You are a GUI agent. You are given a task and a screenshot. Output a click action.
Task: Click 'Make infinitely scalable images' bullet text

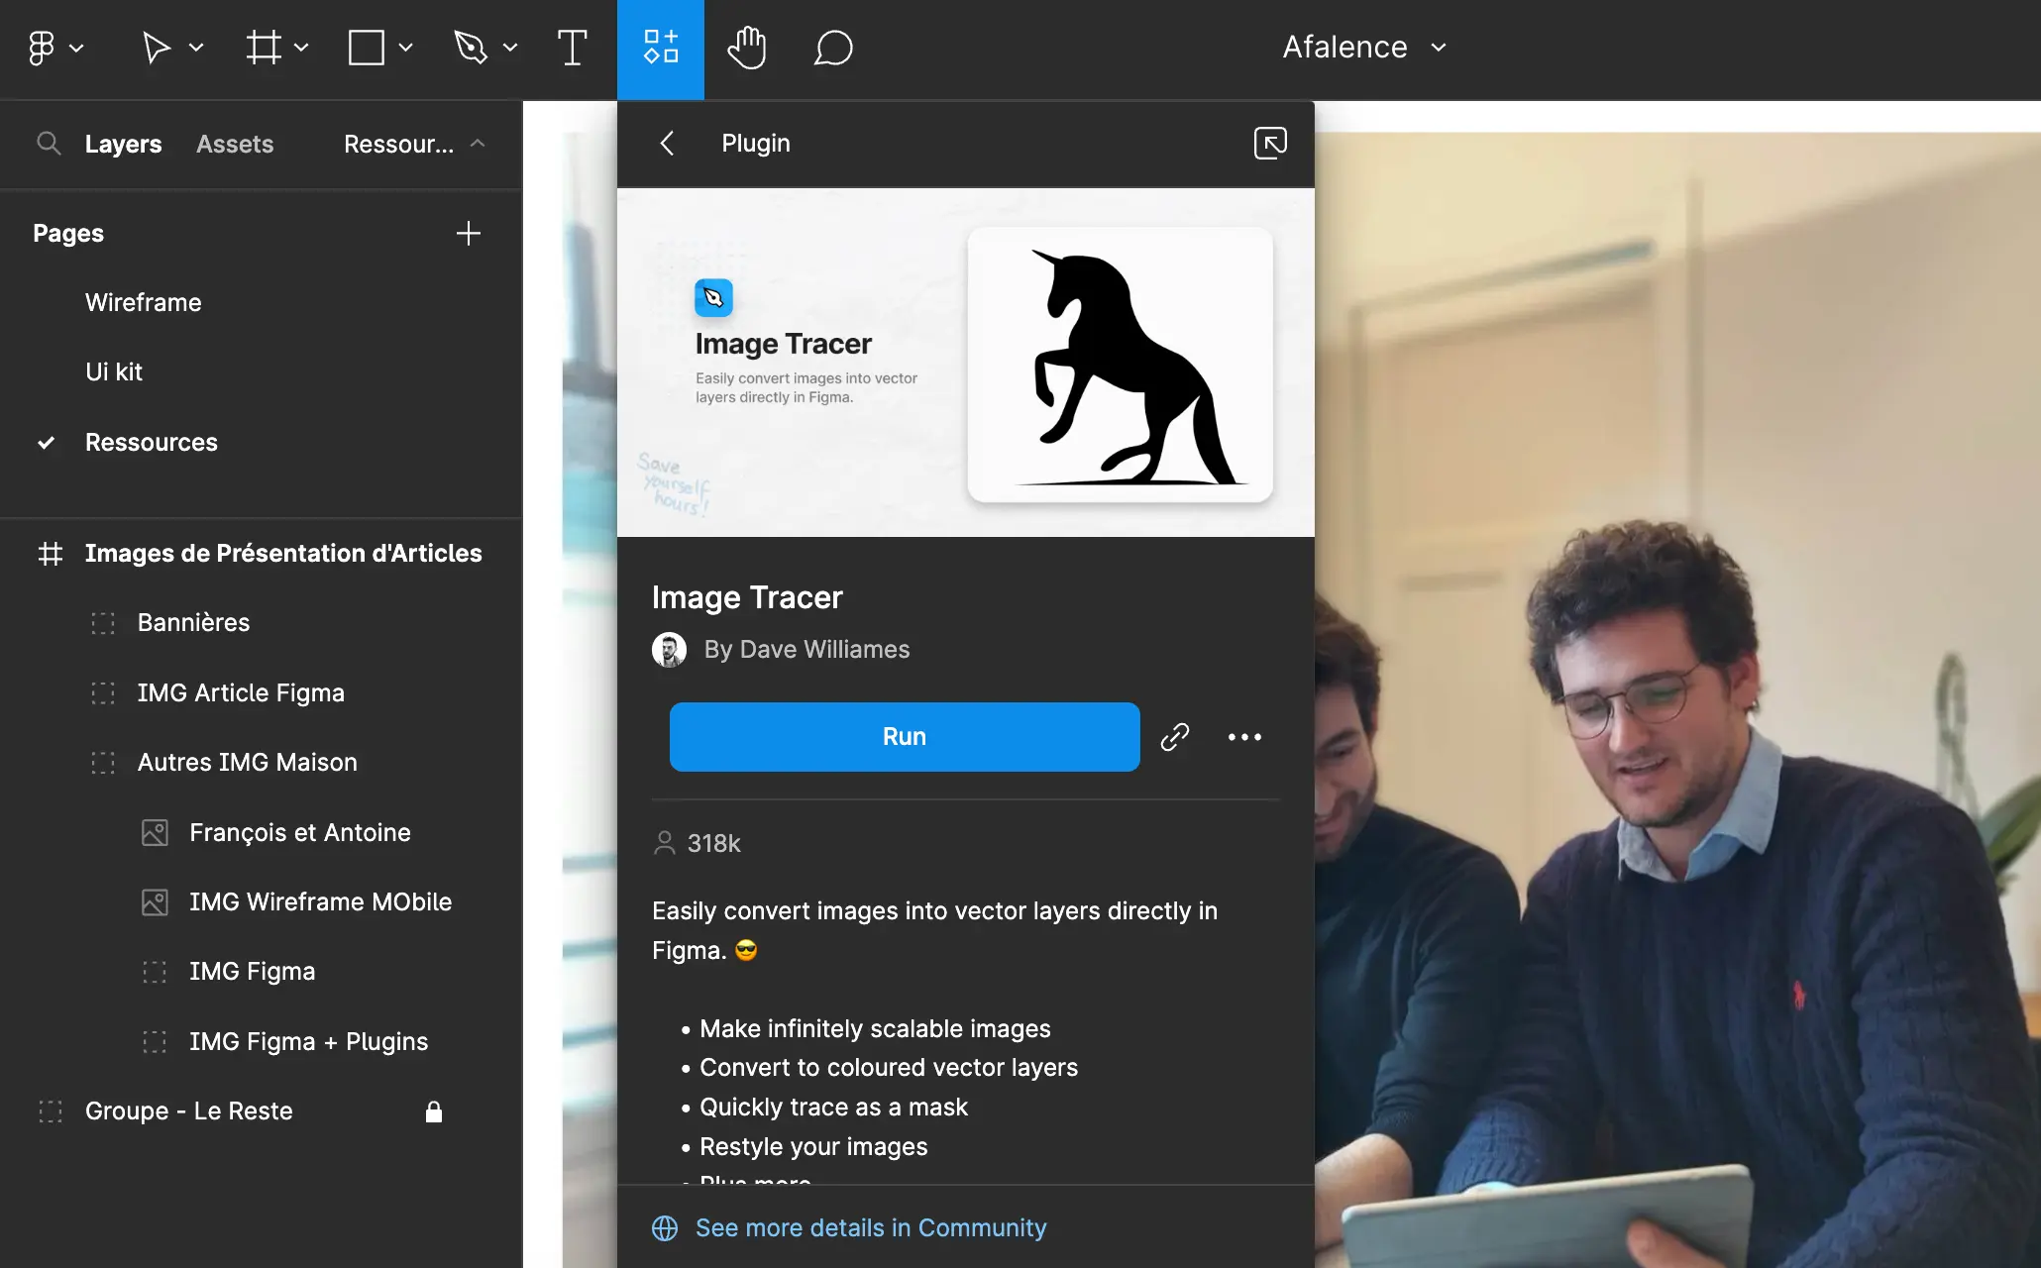click(x=875, y=1028)
